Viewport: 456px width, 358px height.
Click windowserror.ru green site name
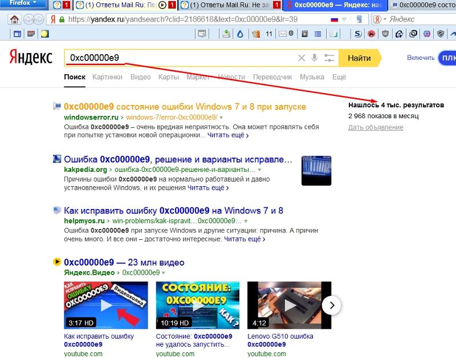tap(91, 118)
